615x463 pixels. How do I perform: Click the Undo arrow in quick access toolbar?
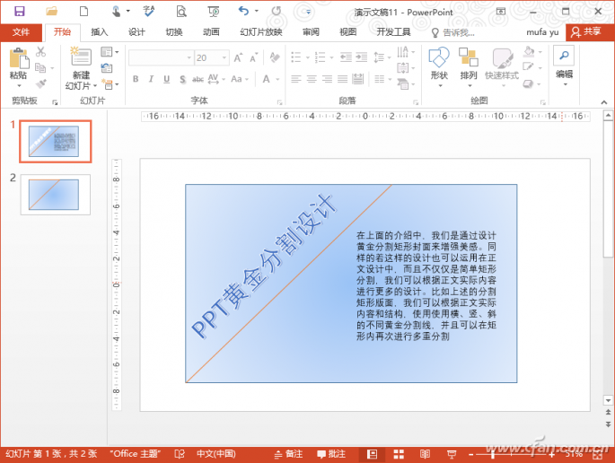coord(242,11)
